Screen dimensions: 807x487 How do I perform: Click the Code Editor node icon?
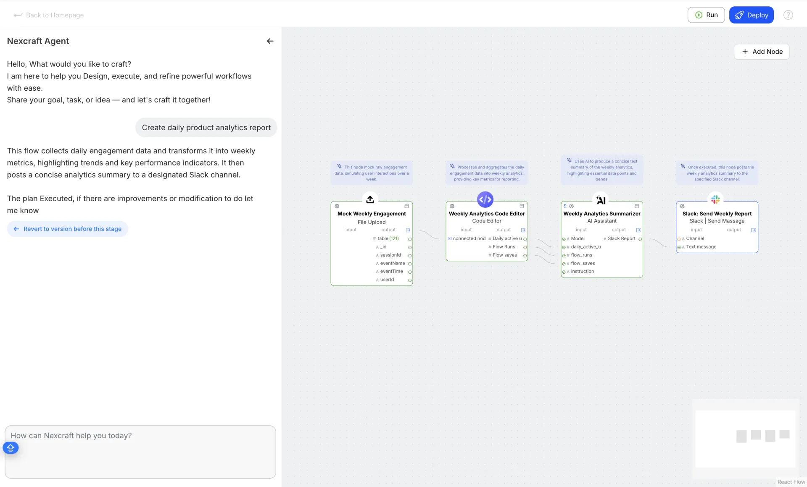485,199
